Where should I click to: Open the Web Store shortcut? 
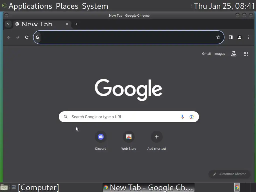pos(129,141)
